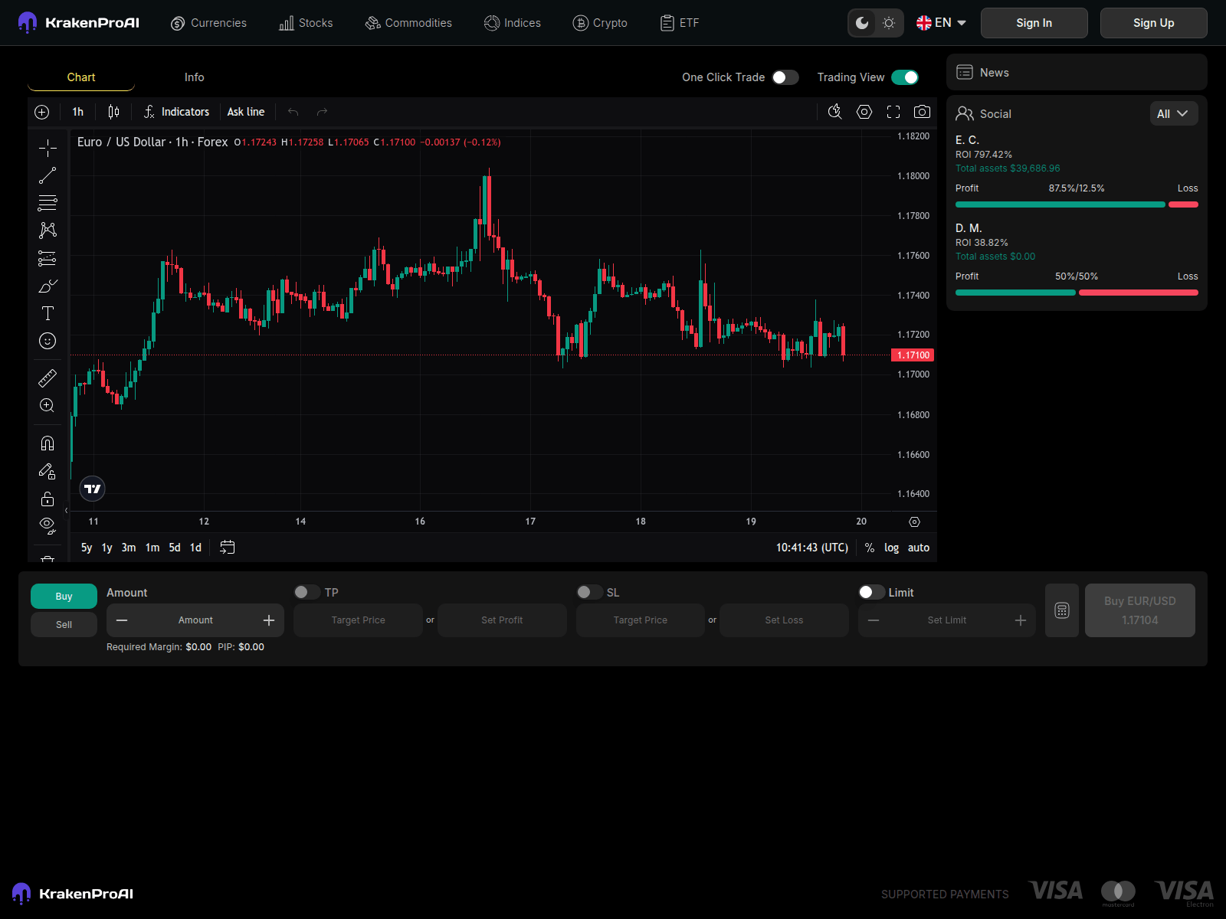Image resolution: width=1226 pixels, height=919 pixels.
Task: Click the compare or add symbol icon
Action: pyautogui.click(x=42, y=112)
